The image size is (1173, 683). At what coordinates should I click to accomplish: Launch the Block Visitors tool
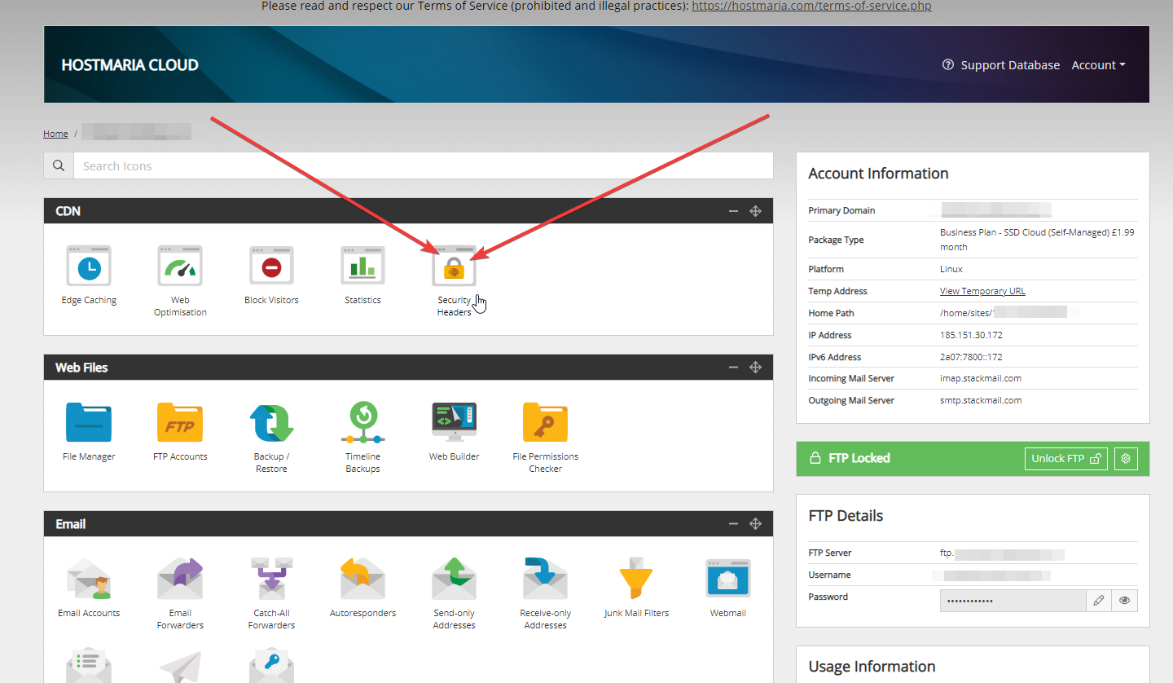point(271,267)
